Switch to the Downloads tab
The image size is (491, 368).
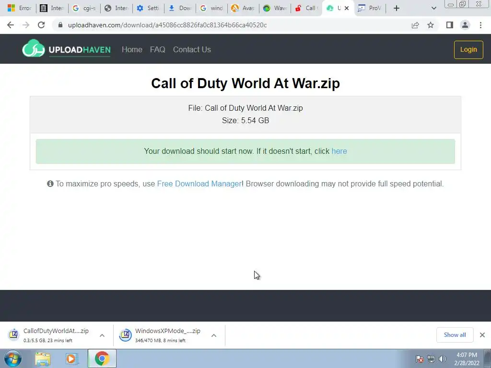[x=180, y=8]
